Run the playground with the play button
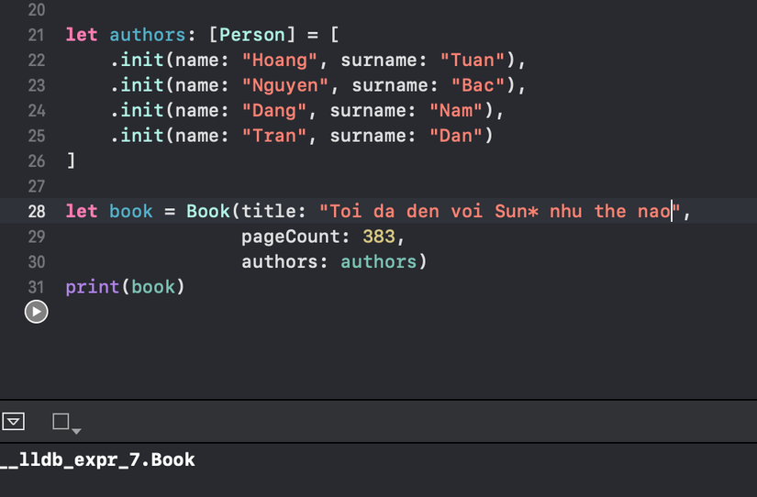The width and height of the screenshot is (757, 497). coord(36,312)
